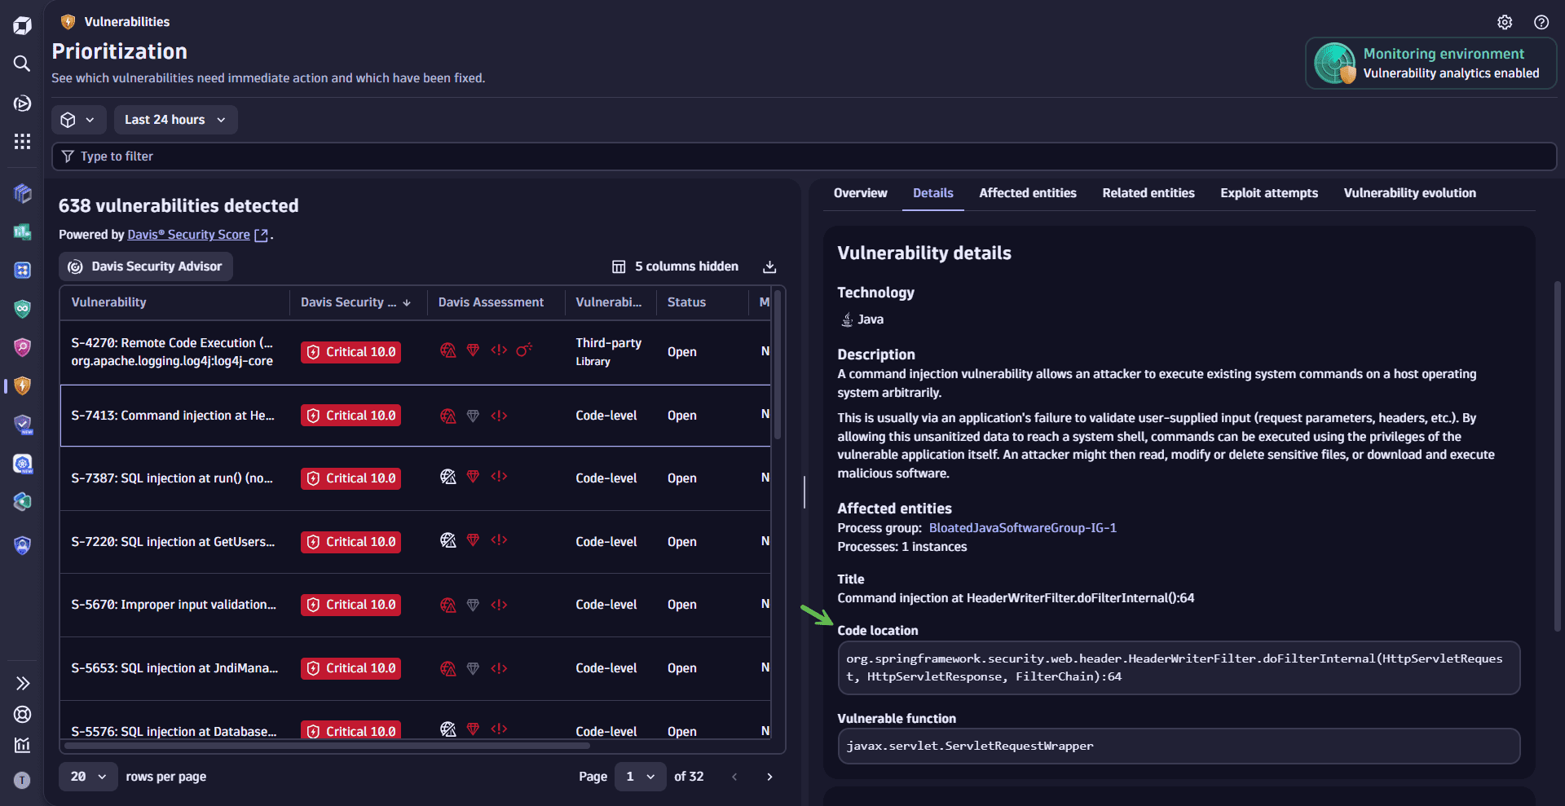1565x806 pixels.
Task: Open the search icon in left sidebar
Action: click(22, 64)
